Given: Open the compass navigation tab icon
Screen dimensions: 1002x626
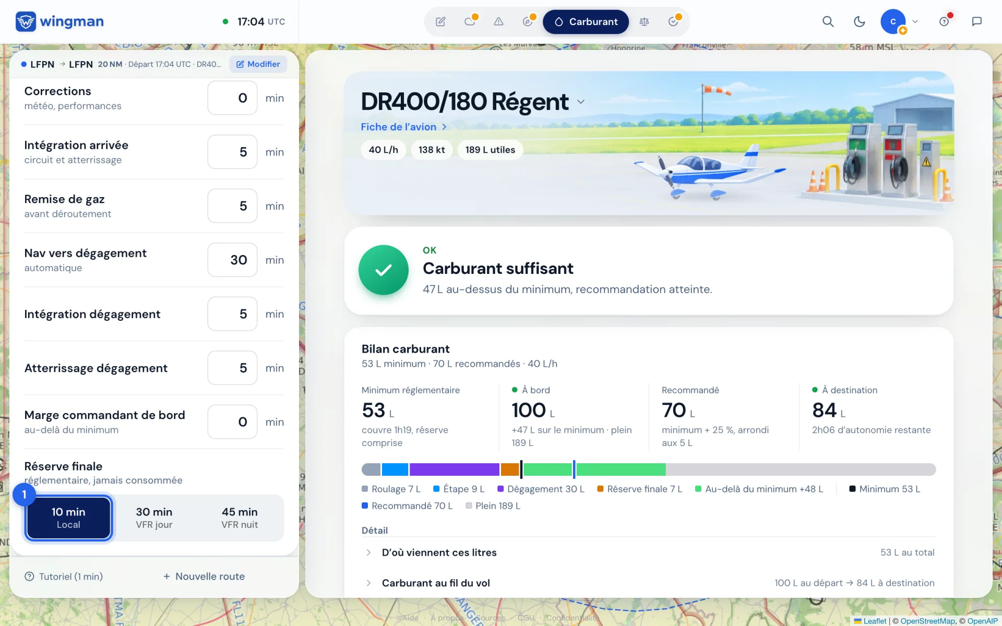Looking at the screenshot, I should click(528, 21).
